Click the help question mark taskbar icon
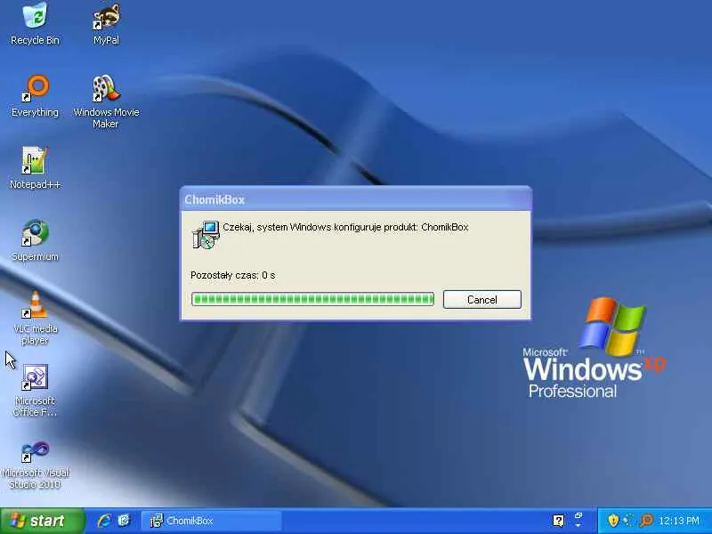Image resolution: width=712 pixels, height=534 pixels. (x=558, y=521)
